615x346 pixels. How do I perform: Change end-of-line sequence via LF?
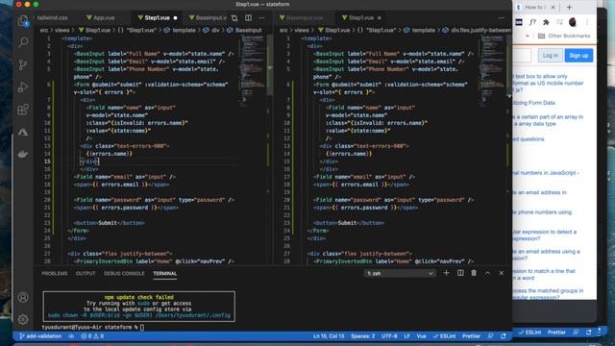[x=406, y=336]
